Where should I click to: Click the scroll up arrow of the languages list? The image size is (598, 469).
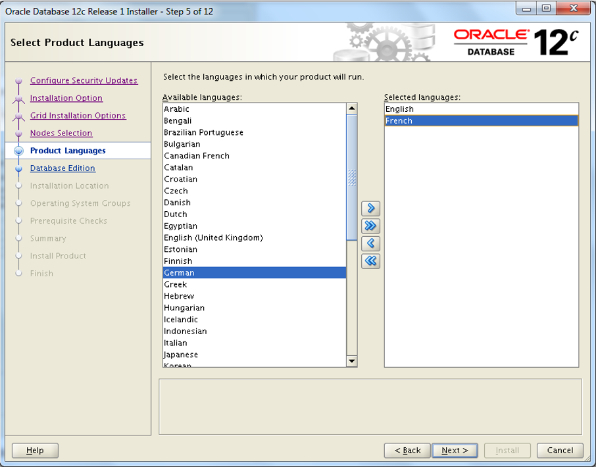coord(352,109)
